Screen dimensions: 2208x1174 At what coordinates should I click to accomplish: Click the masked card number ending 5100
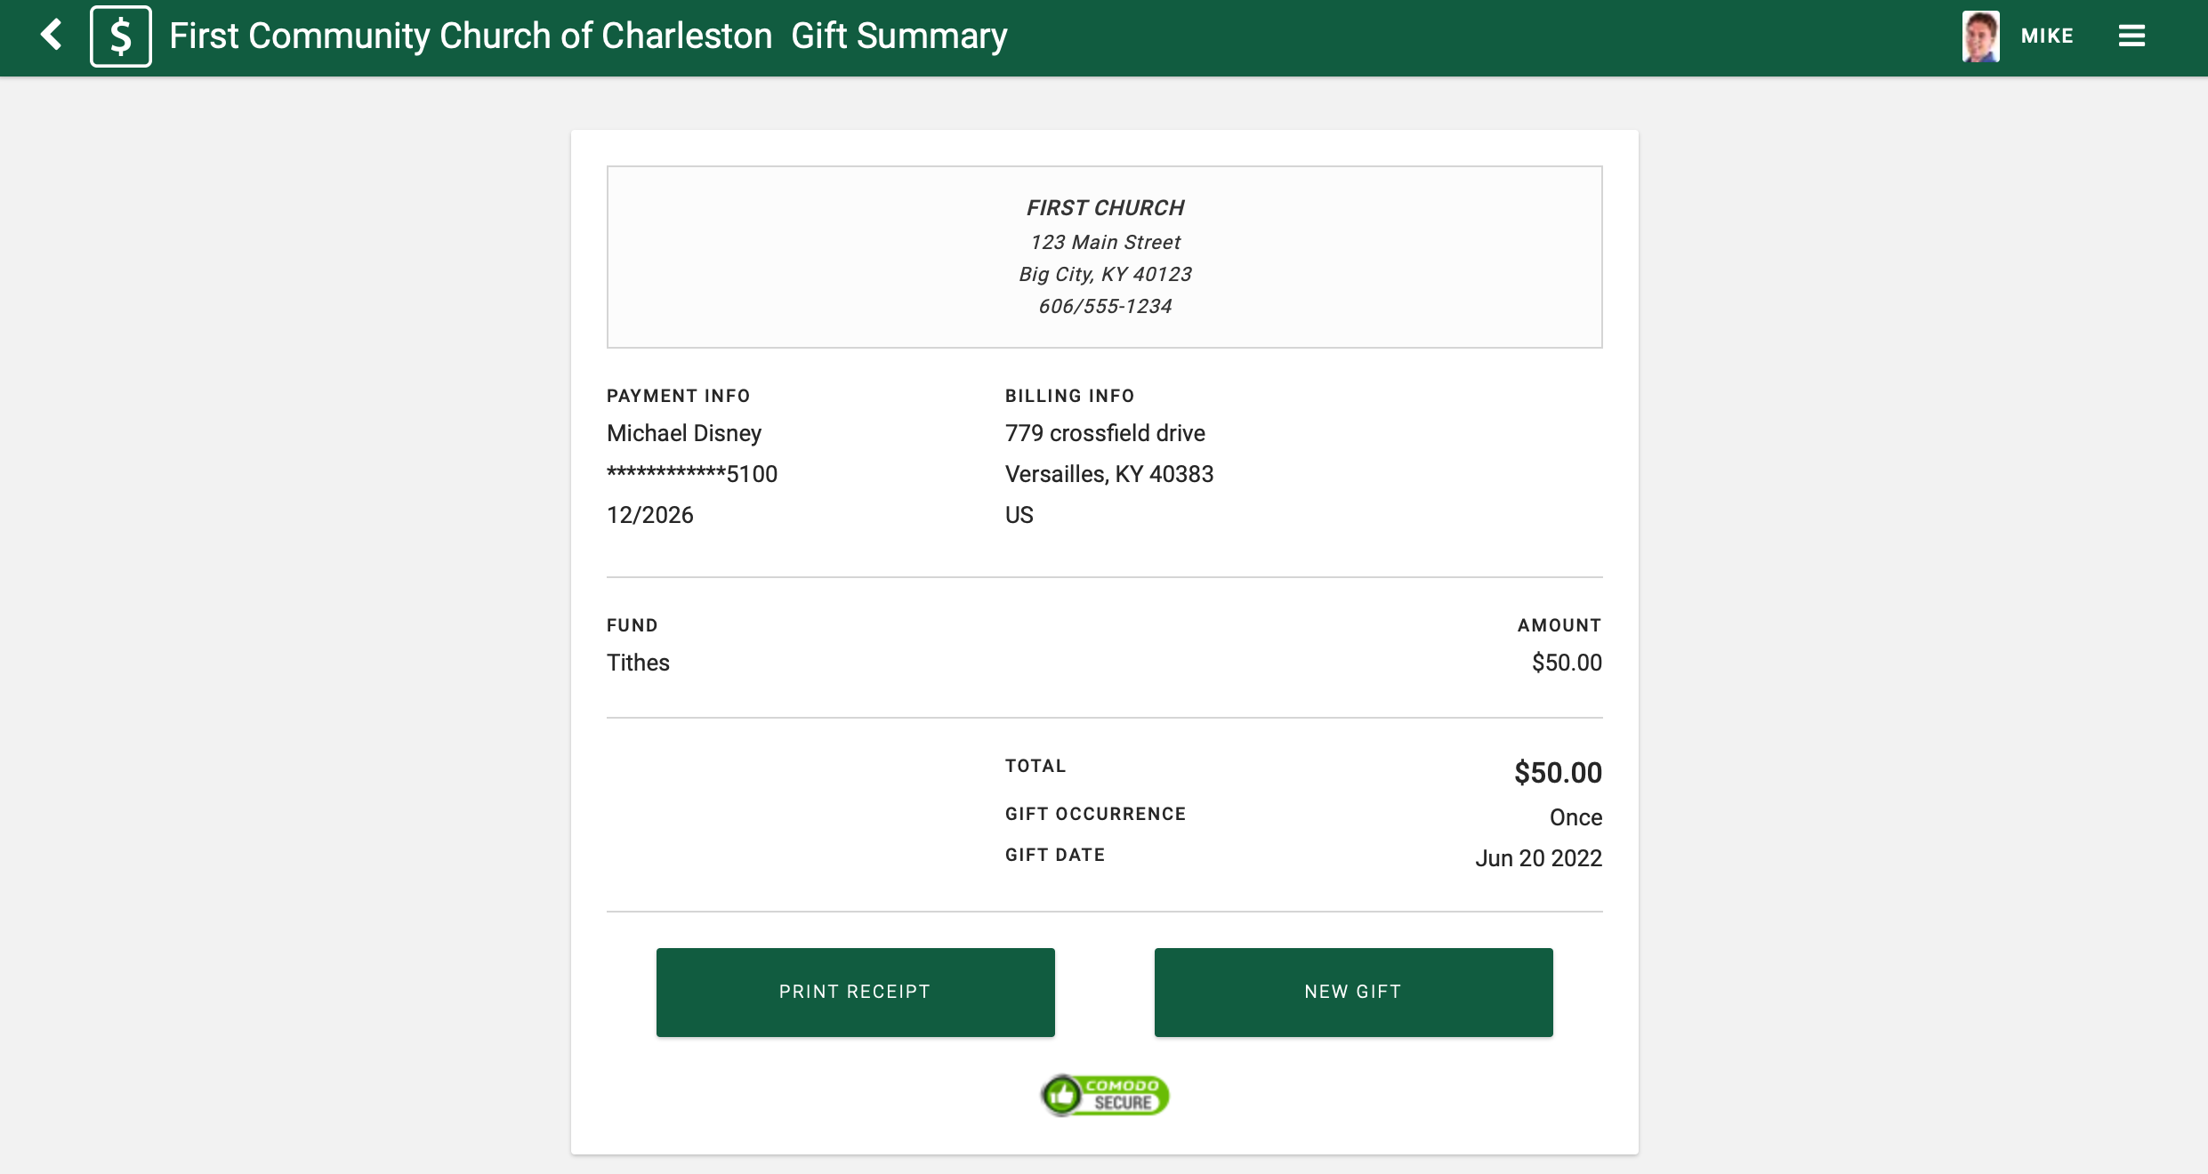click(x=692, y=474)
